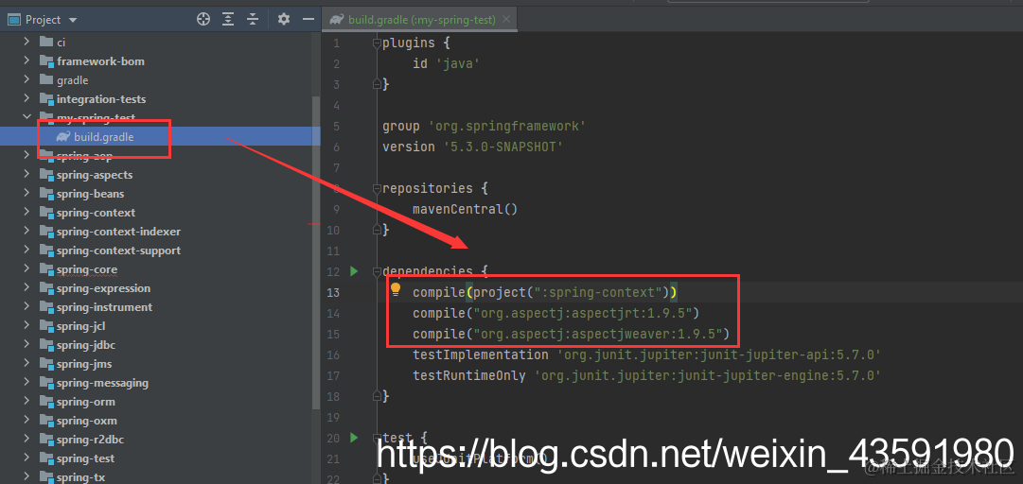This screenshot has width=1023, height=484.
Task: Select the spring-oxm module
Action: coord(87,420)
